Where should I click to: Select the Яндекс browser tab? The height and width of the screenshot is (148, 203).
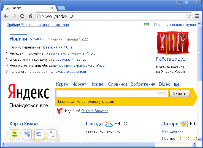[x=30, y=8]
